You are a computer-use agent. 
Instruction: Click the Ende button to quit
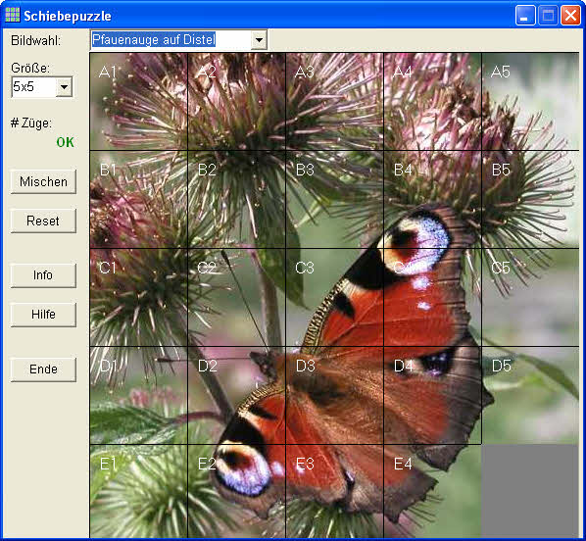tap(43, 369)
